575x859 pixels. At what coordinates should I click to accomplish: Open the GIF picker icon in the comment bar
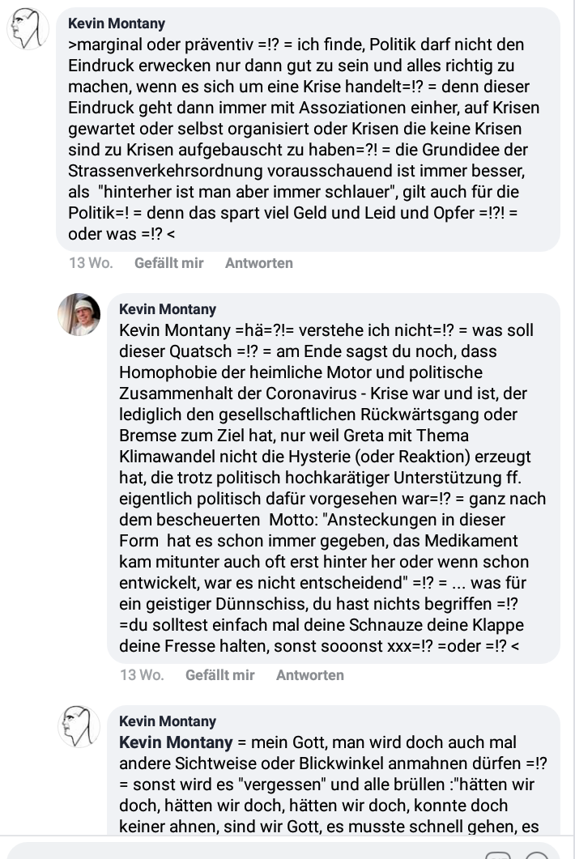click(x=498, y=855)
